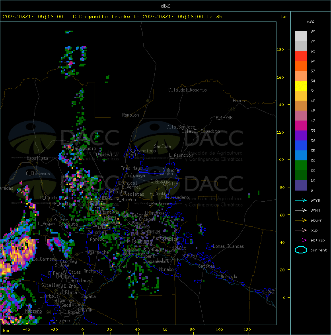Viewport: 331px width, 335px height.
Task: Click the pink bip arrow in legend
Action: [301, 230]
